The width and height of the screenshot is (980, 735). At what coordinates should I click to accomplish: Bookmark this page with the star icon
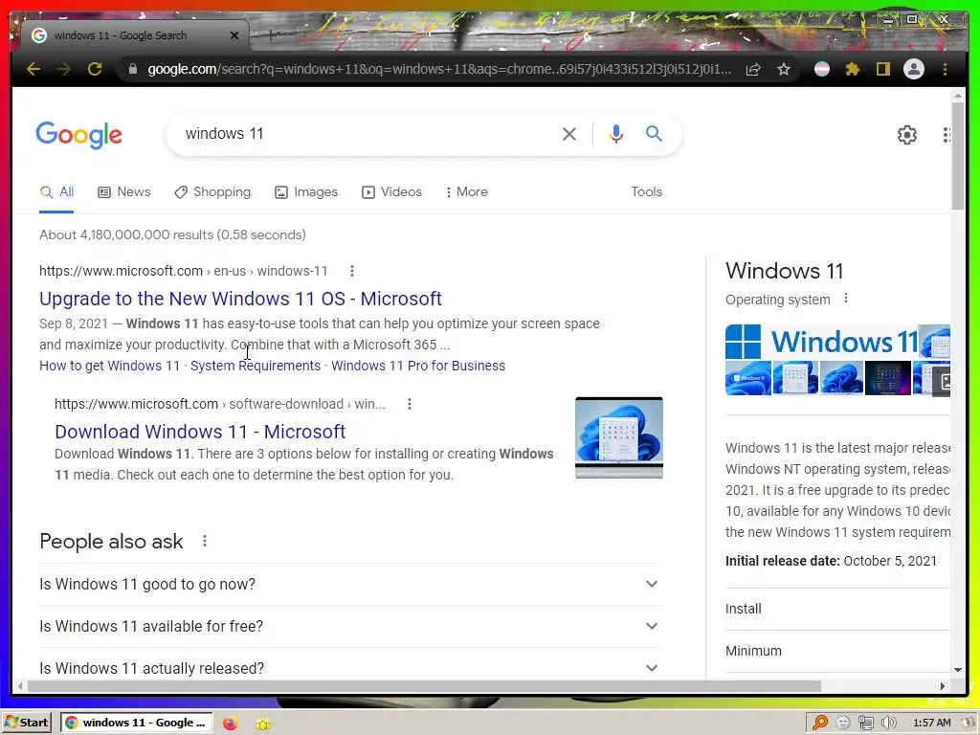pos(784,69)
